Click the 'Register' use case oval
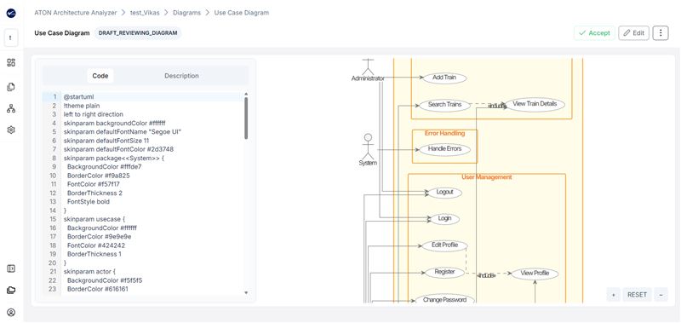Viewport: 681px width, 323px height. point(444,272)
